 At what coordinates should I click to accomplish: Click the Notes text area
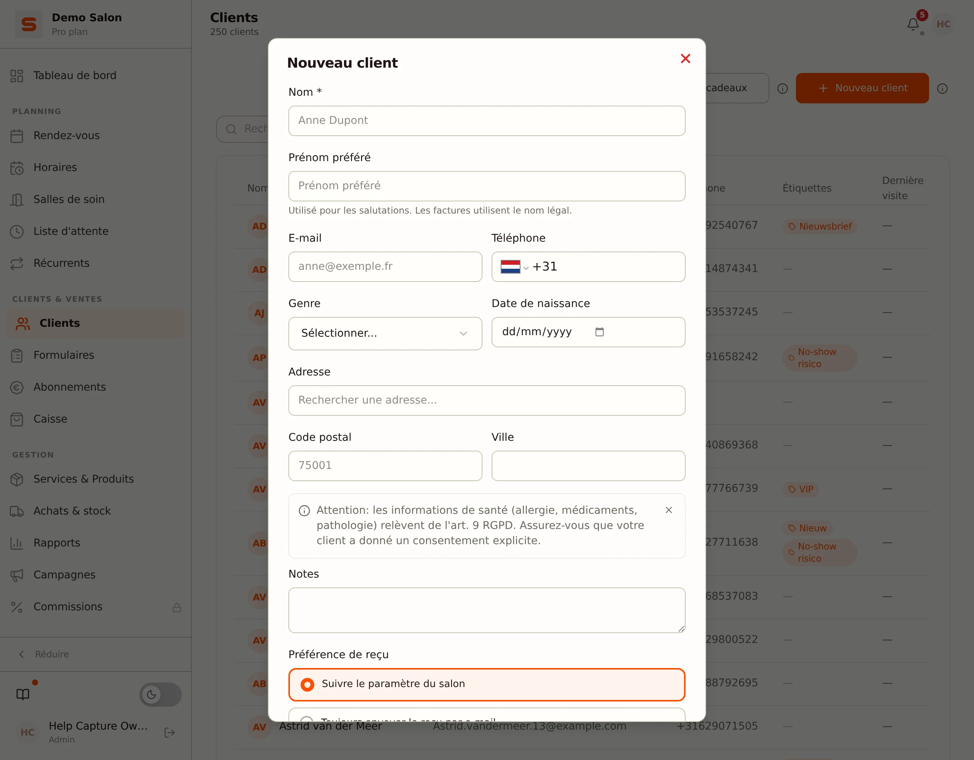click(x=487, y=610)
